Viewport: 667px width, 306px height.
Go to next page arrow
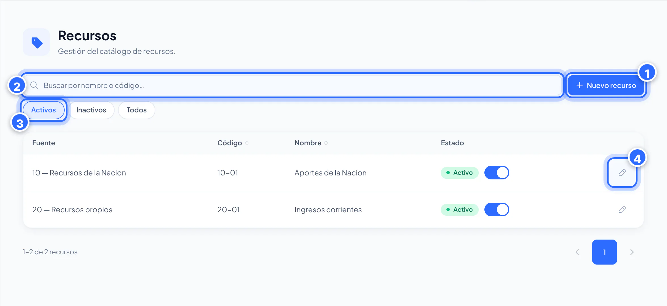[632, 252]
